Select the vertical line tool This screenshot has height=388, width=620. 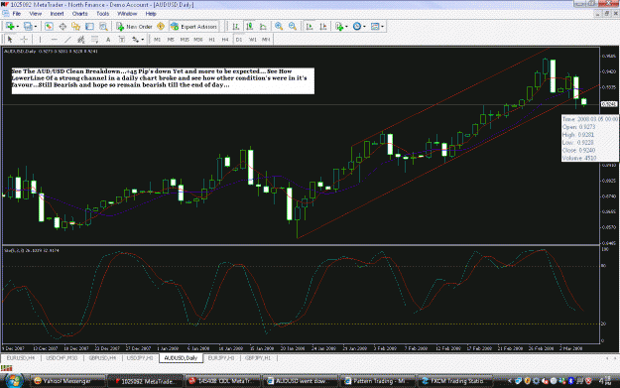pyautogui.click(x=40, y=39)
